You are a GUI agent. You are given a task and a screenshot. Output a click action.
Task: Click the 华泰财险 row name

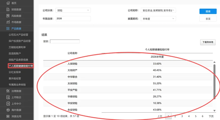(x=72, y=96)
